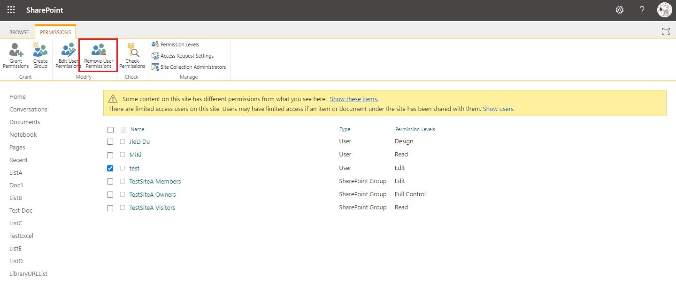Click the 'Show users.' link
676x281 pixels.
click(x=499, y=109)
